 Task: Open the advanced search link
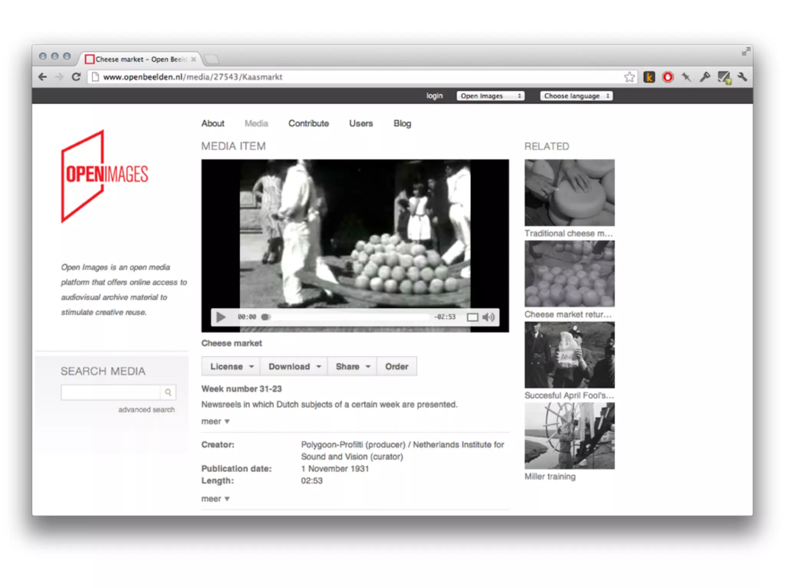point(146,410)
